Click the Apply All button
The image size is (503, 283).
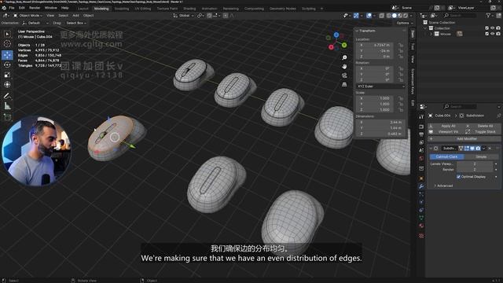pyautogui.click(x=446, y=126)
